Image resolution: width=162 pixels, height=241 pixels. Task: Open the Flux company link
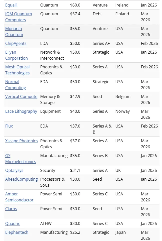[9, 126]
